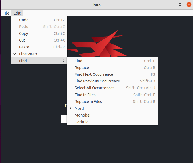Choose Copy in the Edit menu

[x=24, y=34]
